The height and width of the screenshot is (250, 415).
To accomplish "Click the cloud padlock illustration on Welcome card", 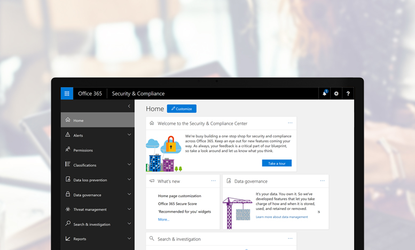I will pyautogui.click(x=164, y=154).
